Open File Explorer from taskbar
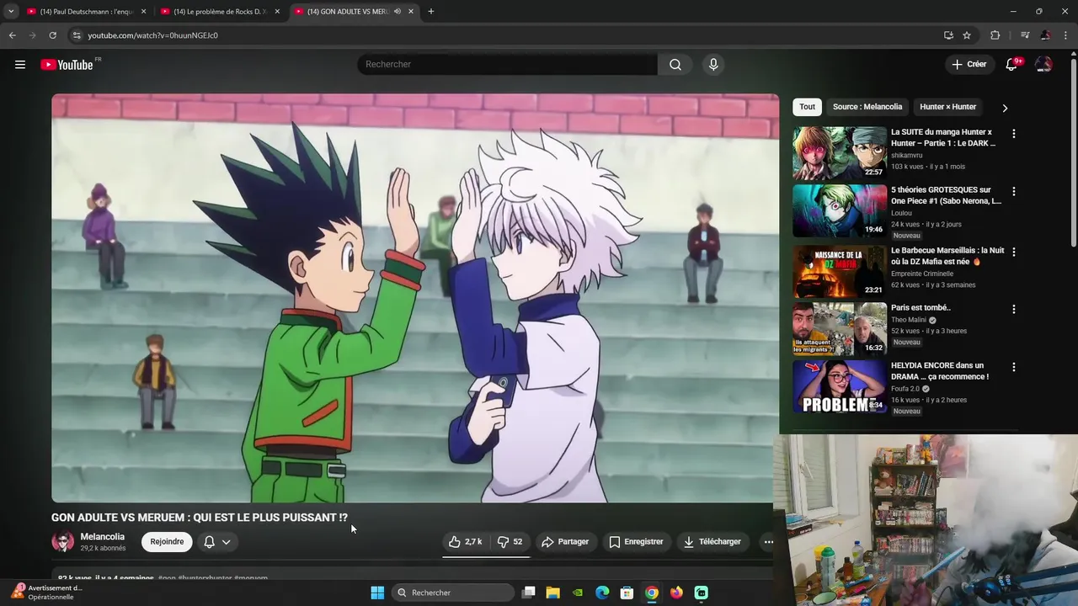 point(552,593)
